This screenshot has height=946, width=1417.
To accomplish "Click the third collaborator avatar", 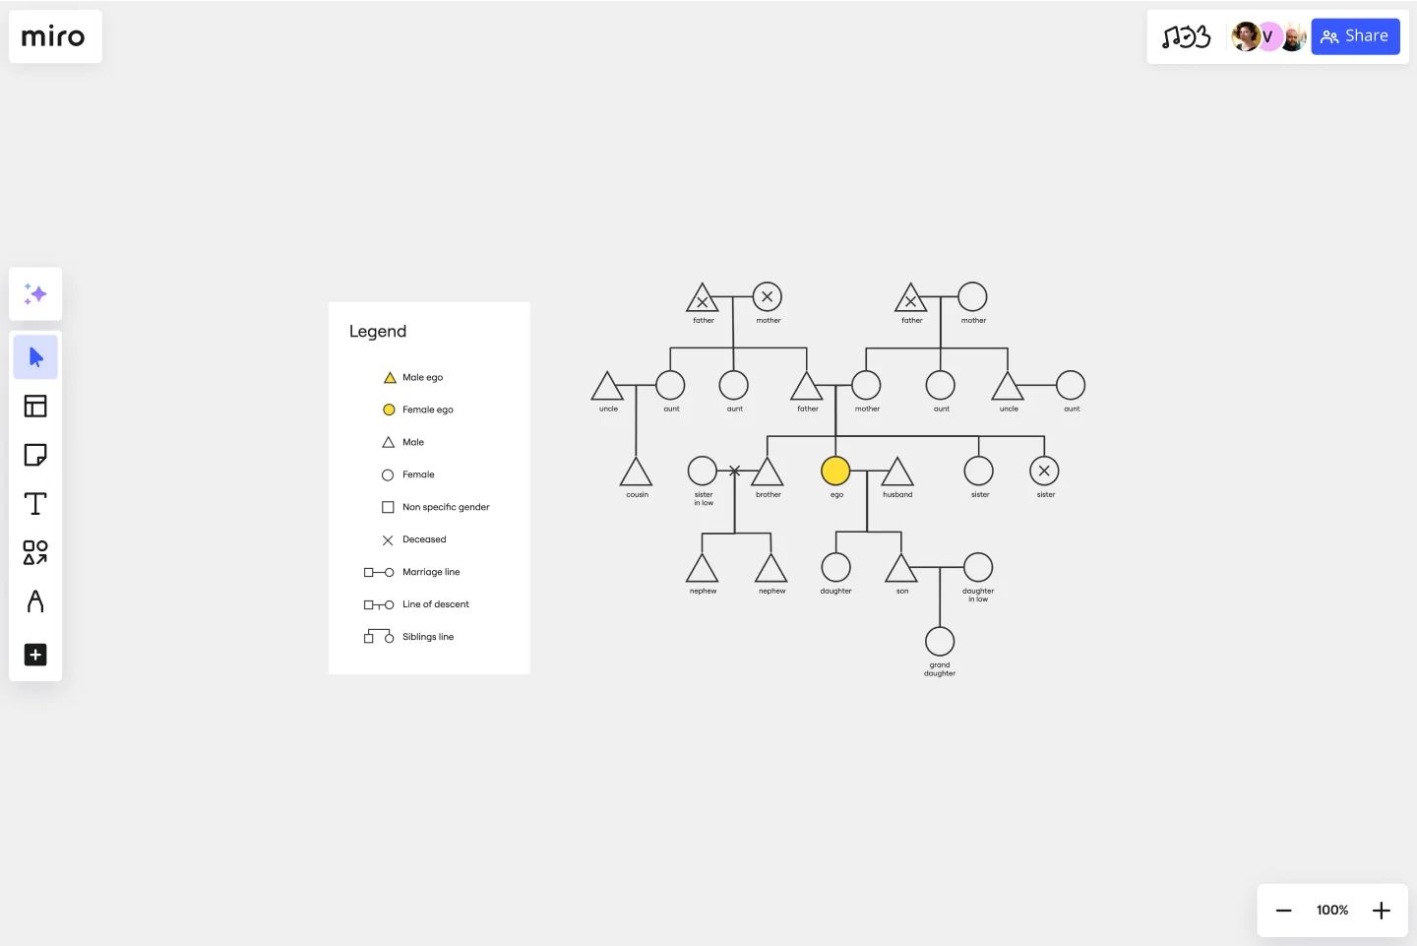I will coord(1293,36).
